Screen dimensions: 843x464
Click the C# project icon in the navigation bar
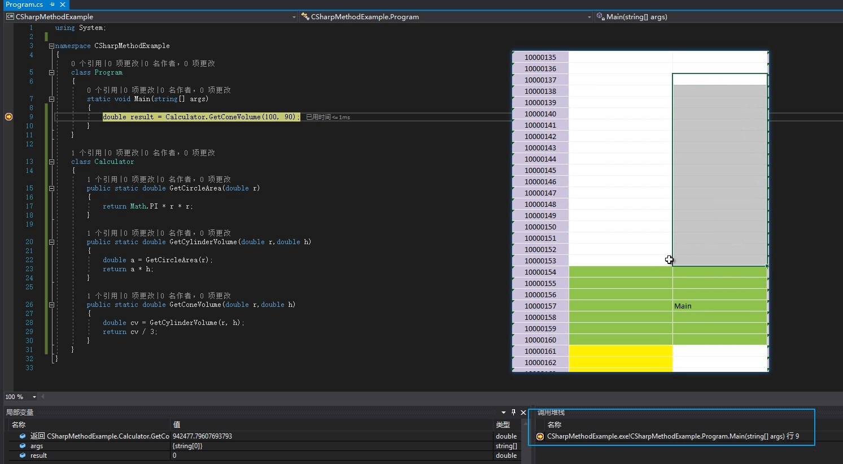(x=10, y=17)
